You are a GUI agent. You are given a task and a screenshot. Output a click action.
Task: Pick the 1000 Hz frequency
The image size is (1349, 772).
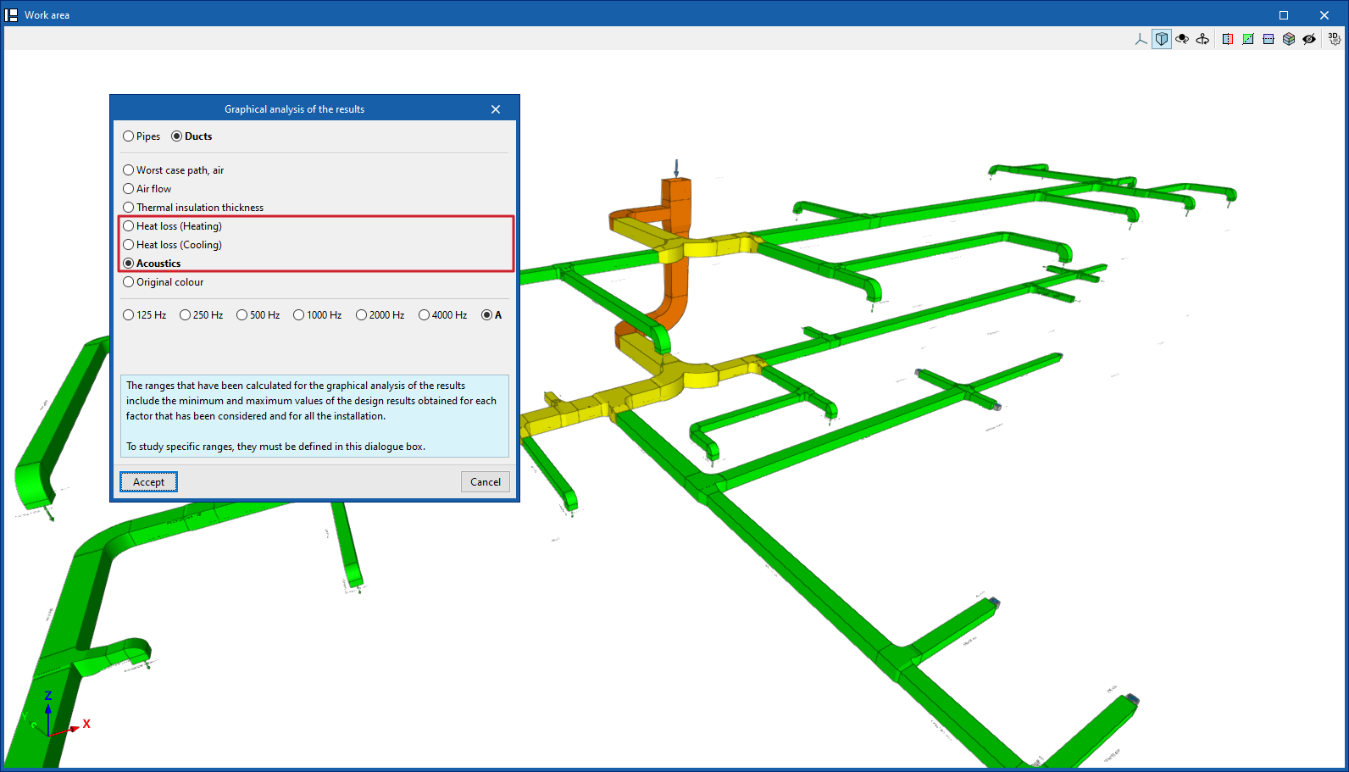coord(318,315)
